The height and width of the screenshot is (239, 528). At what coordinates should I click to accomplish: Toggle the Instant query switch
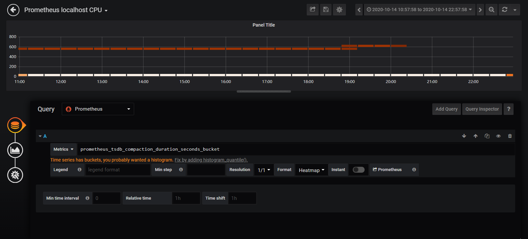click(x=358, y=170)
